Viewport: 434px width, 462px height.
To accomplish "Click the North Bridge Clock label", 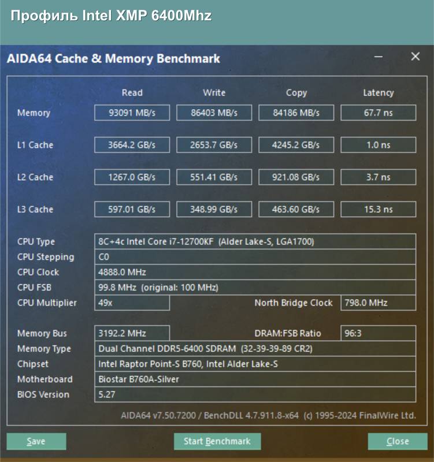I will click(x=294, y=303).
